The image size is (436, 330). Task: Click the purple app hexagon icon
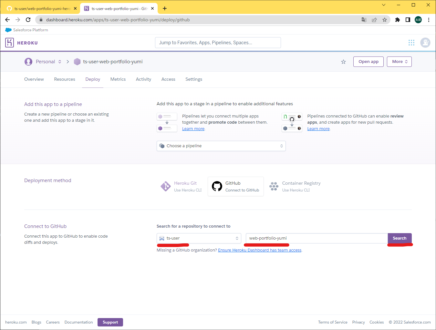click(77, 62)
